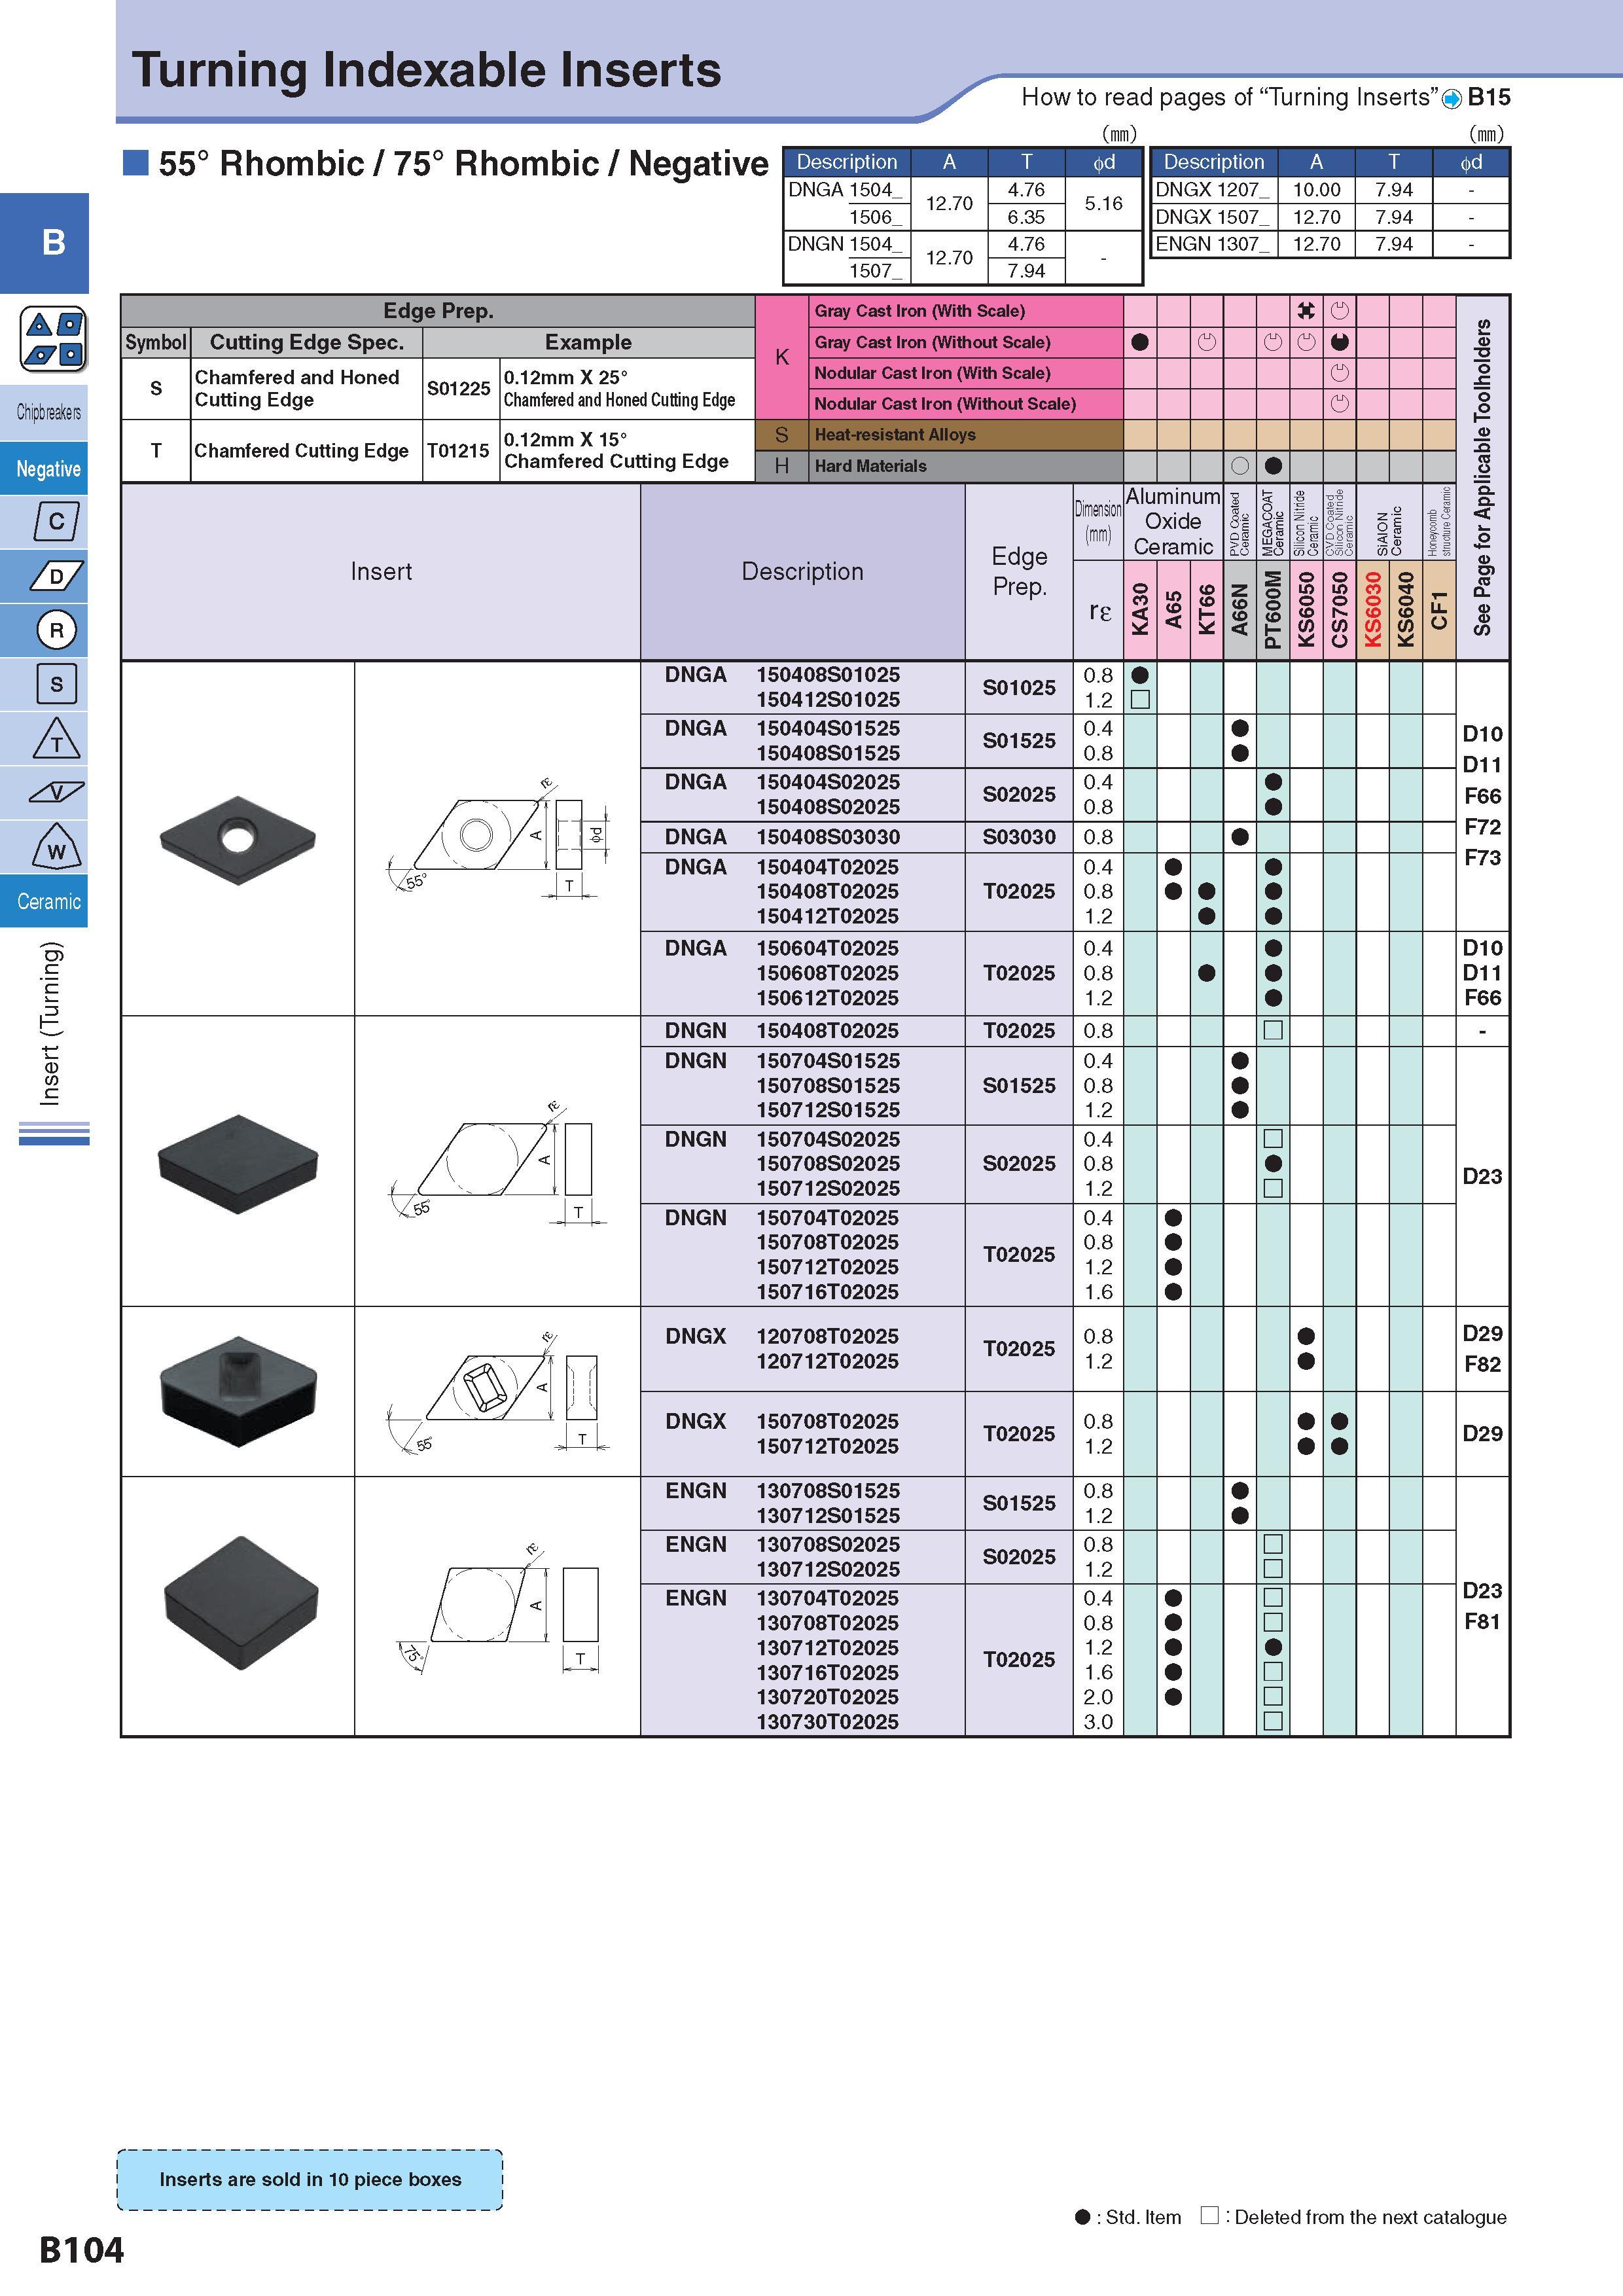The image size is (1623, 2296).
Task: Click the PT600M square for DNGN 150408T02025
Action: 1273,1030
